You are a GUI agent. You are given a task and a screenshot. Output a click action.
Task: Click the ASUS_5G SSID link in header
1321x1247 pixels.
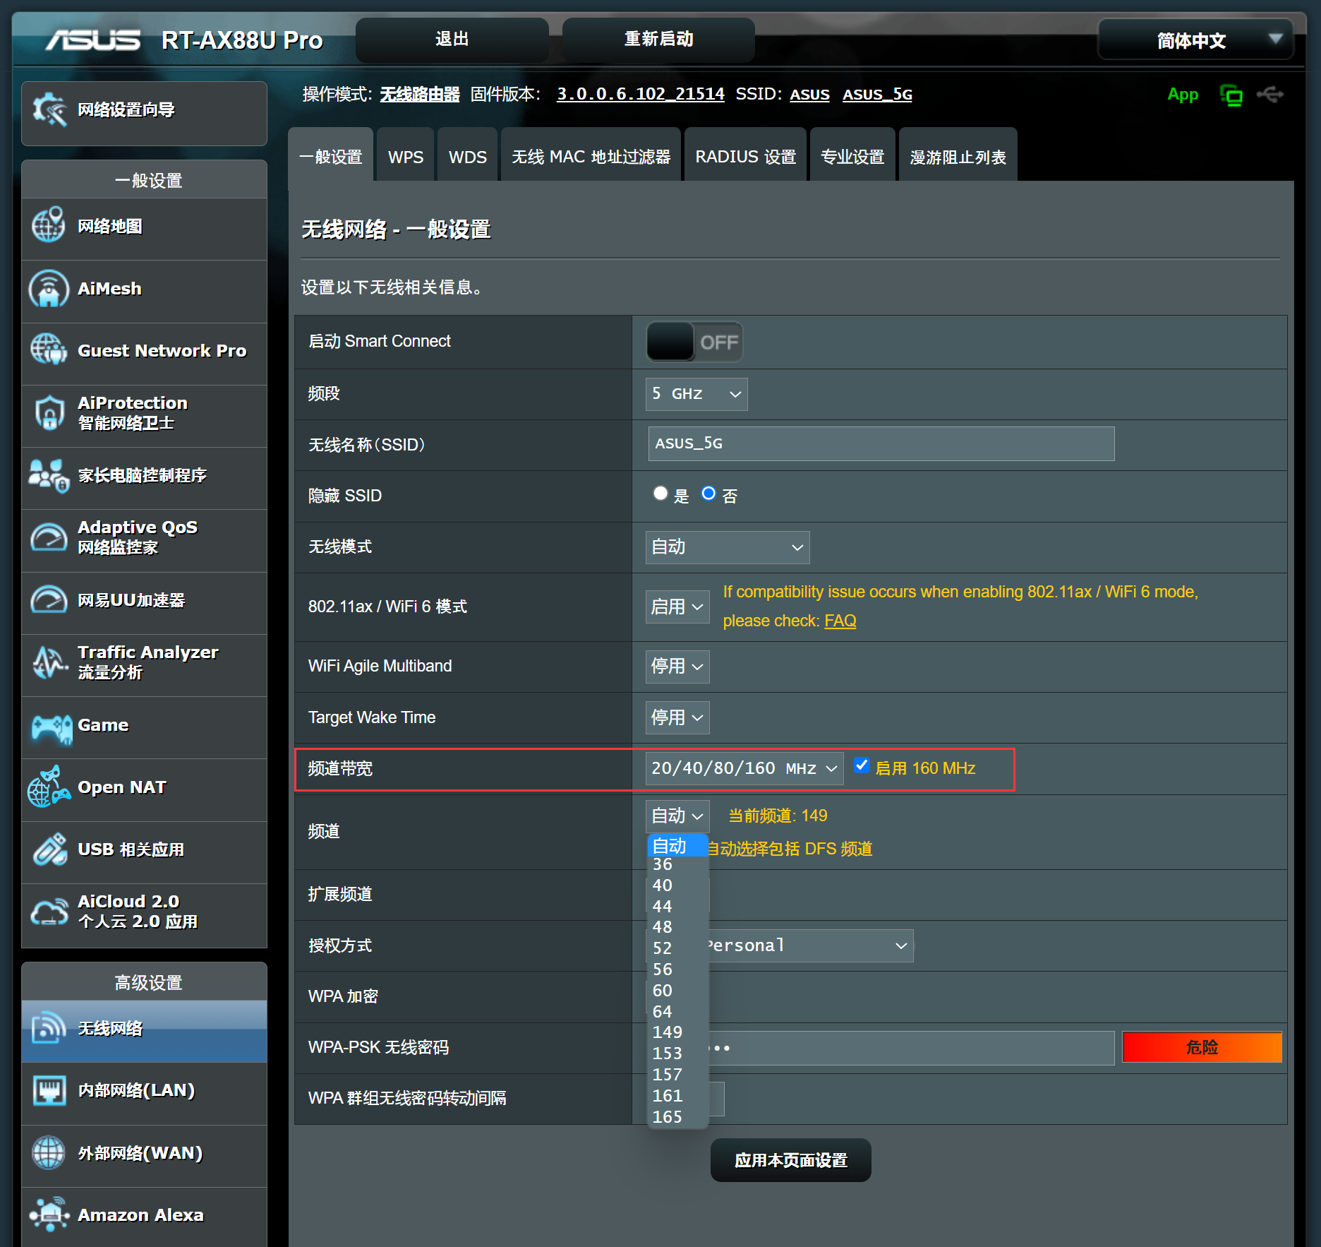877,94
